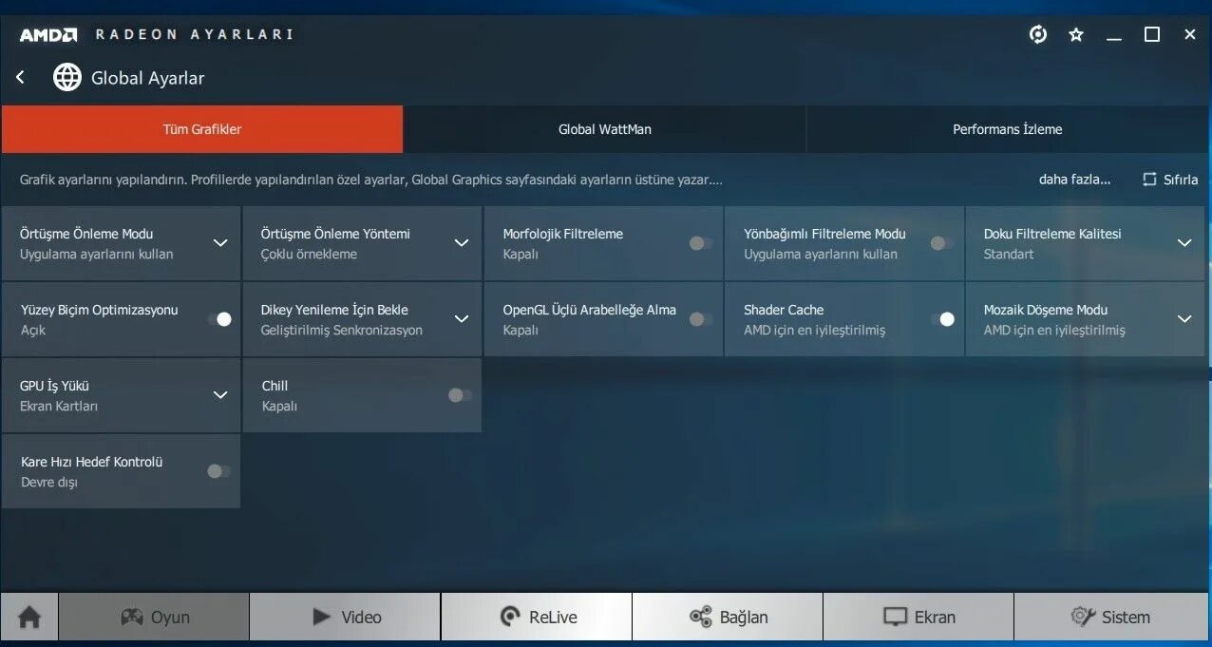The image size is (1212, 647).
Task: Click the Ekran Kartları value text
Action: pos(59,407)
